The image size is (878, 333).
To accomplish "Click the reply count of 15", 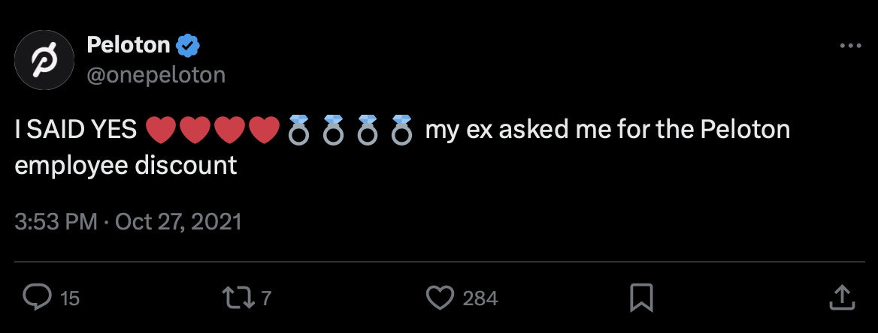I will click(69, 298).
